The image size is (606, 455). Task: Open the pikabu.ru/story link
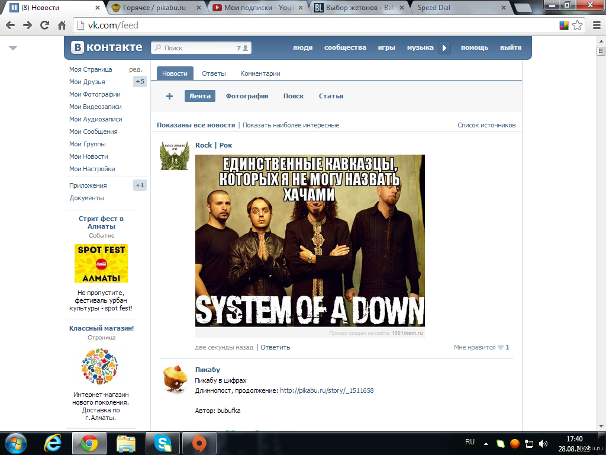327,390
